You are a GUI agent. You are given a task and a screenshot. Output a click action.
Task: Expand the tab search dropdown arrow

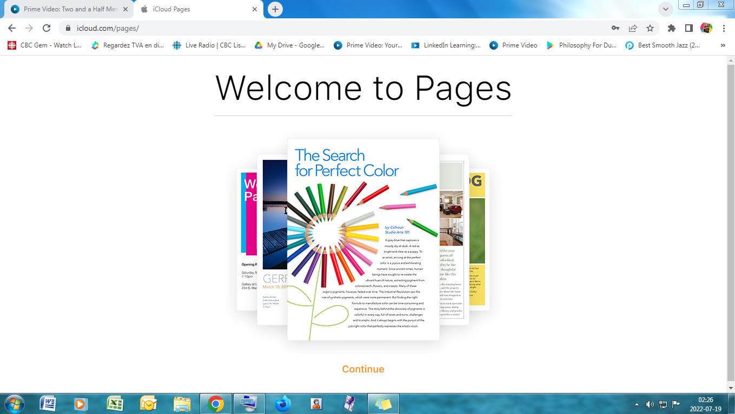666,9
